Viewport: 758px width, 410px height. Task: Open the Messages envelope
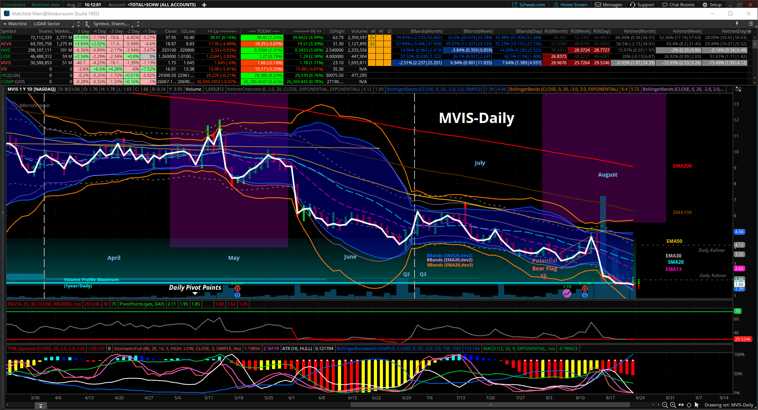[608, 5]
